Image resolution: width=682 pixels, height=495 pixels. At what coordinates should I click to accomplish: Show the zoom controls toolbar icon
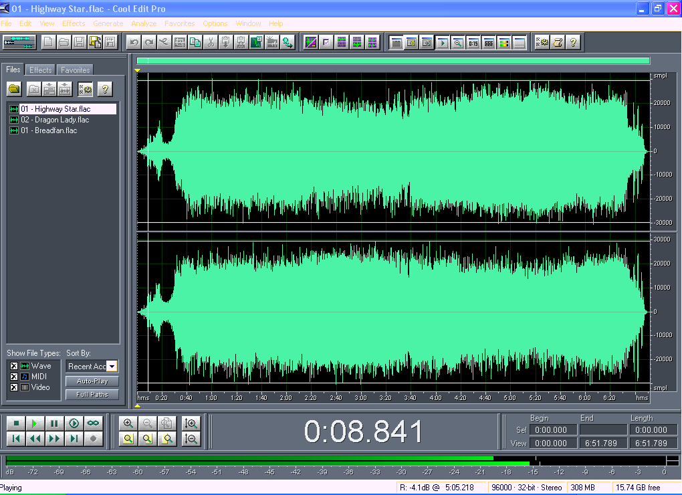pos(457,42)
